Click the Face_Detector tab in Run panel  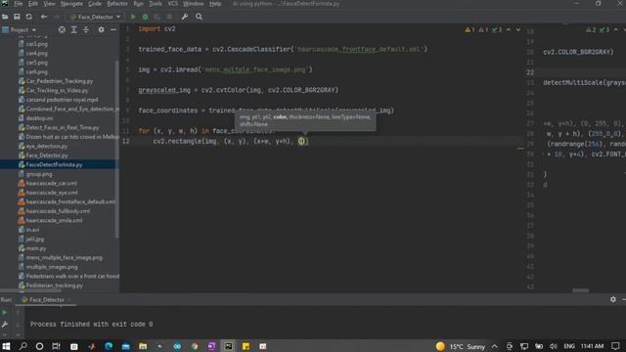[46, 300]
